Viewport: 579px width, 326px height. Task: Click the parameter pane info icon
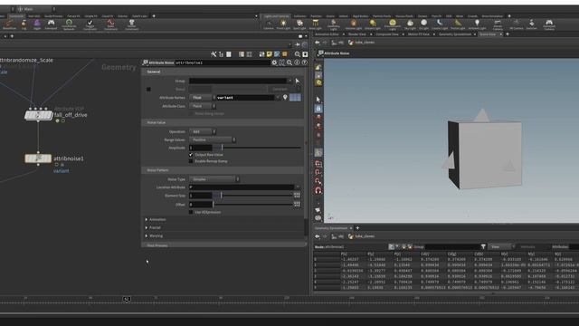(x=297, y=62)
